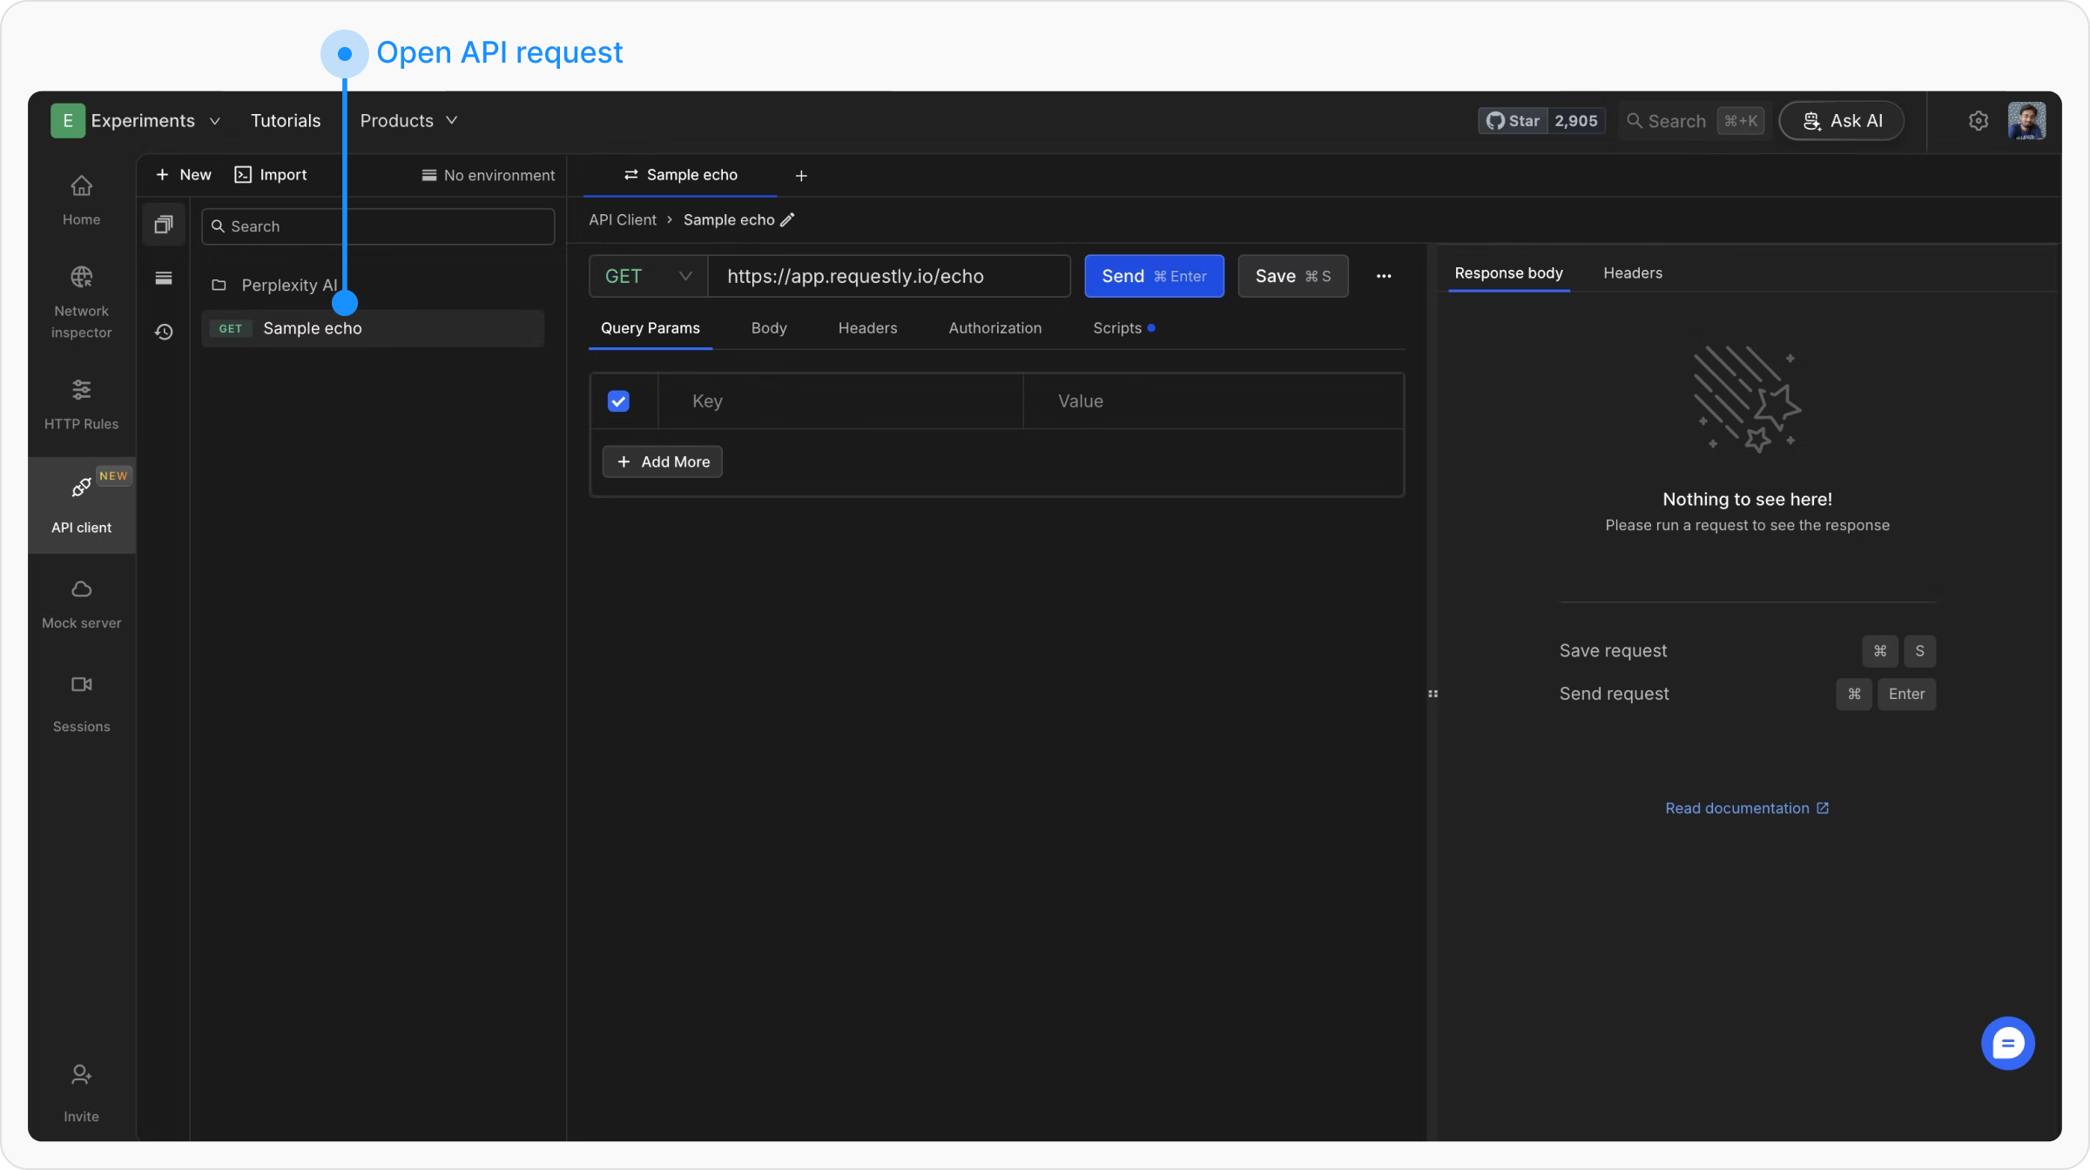Show request history clock icon
The height and width of the screenshot is (1170, 2090).
click(164, 332)
